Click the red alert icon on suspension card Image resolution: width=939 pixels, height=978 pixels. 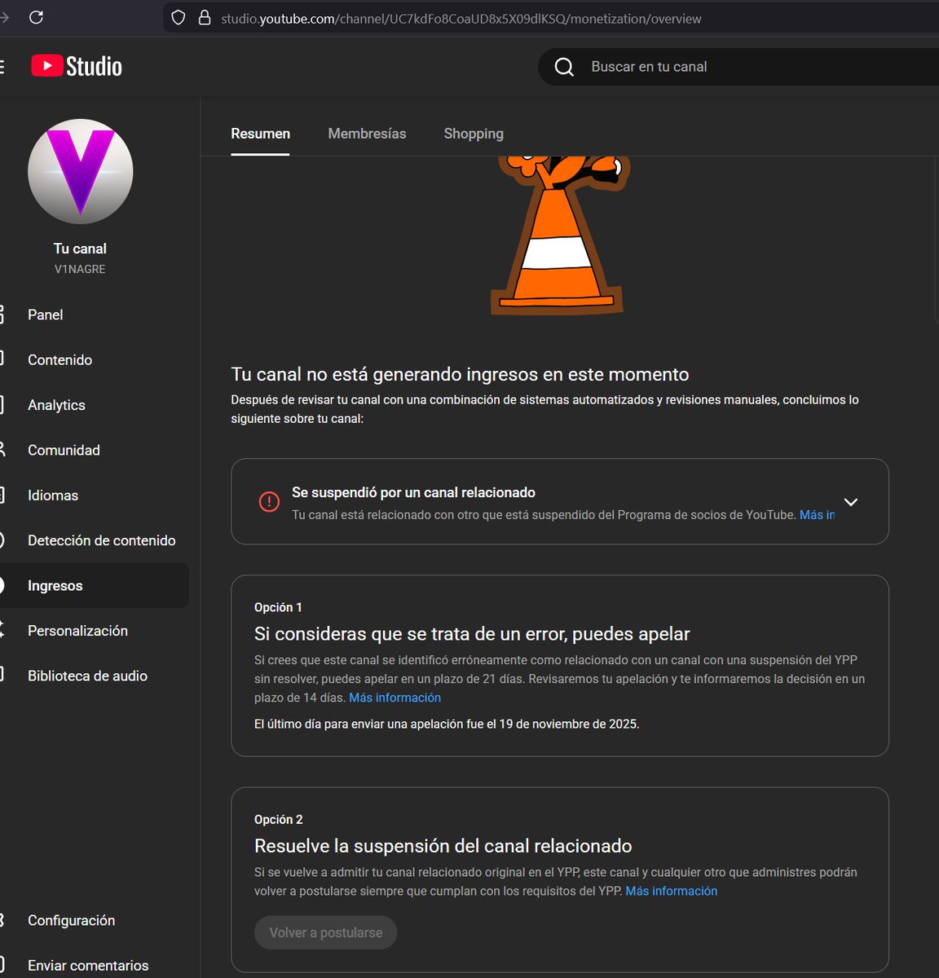269,501
